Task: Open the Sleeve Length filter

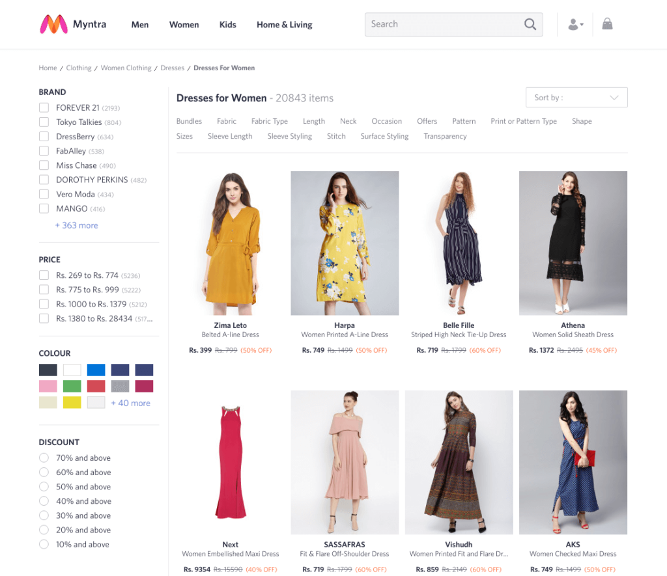Action: (230, 136)
